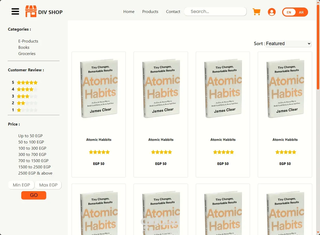
Task: Select the Books category
Action: point(24,47)
